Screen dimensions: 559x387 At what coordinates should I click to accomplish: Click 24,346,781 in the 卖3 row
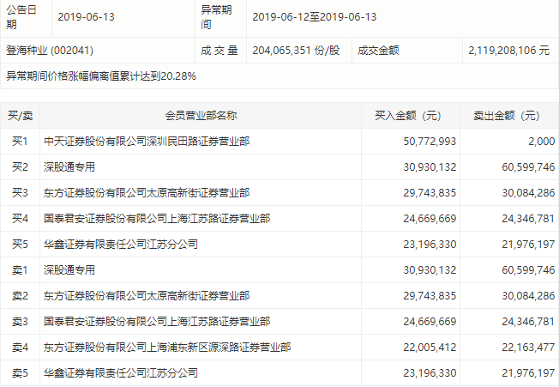(x=528, y=322)
